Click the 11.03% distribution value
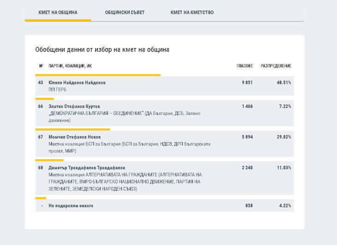Image resolution: width=337 pixels, height=245 pixels. (284, 167)
